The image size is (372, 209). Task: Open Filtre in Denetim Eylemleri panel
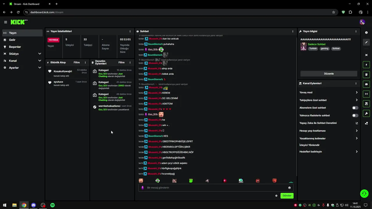[x=121, y=62]
